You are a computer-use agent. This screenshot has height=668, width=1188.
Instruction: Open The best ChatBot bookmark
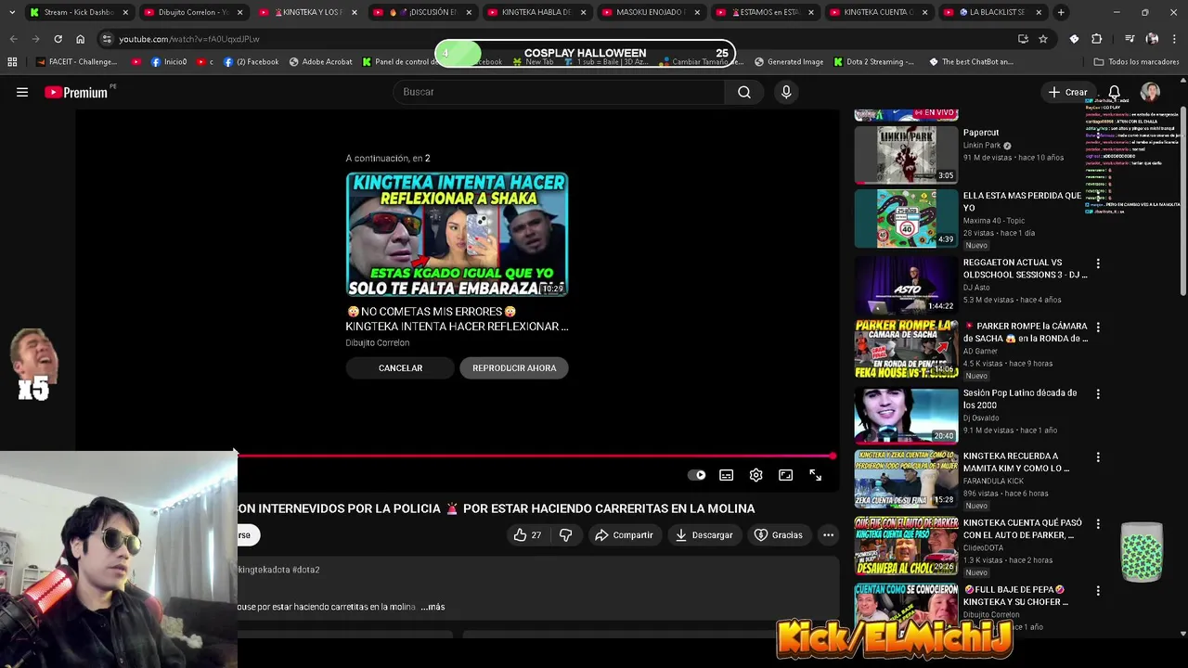point(970,62)
